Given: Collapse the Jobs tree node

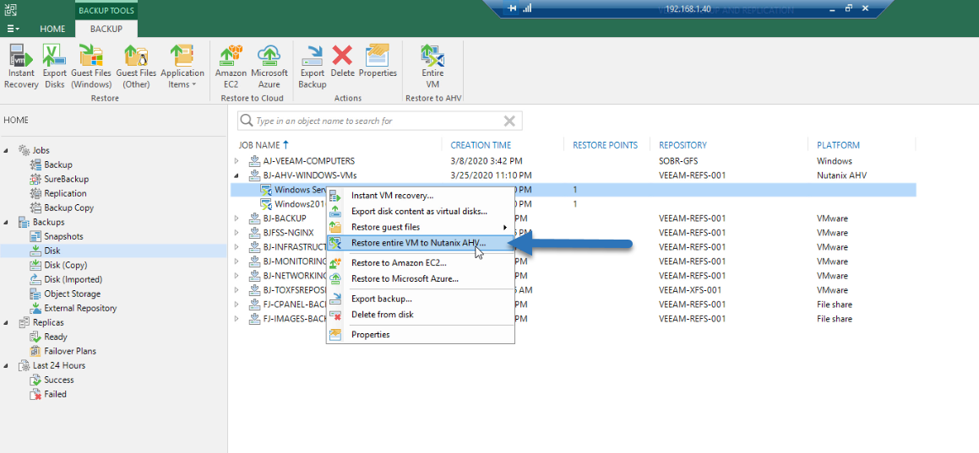Looking at the screenshot, I should [x=6, y=151].
